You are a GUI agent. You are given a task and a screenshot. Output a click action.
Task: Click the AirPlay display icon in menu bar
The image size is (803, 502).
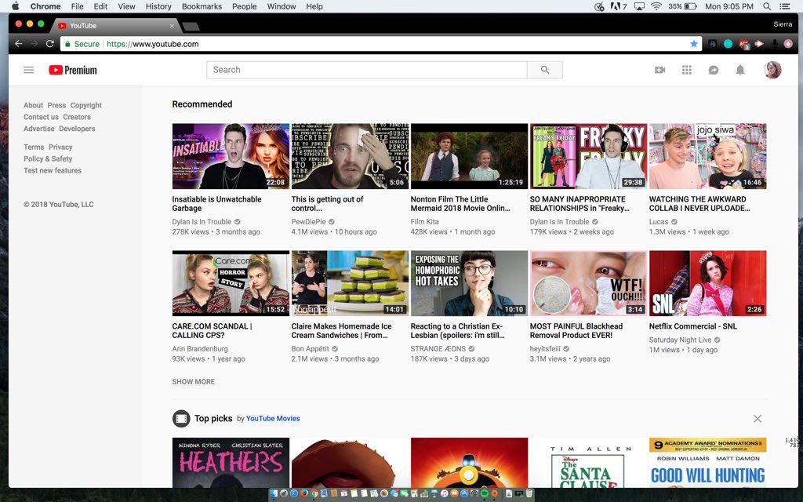click(x=639, y=6)
